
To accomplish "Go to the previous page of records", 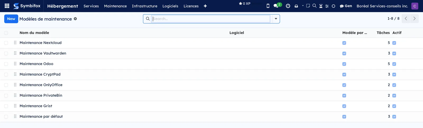I will click(x=406, y=18).
